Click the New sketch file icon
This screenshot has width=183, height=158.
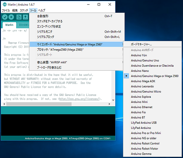[x=19, y=17]
